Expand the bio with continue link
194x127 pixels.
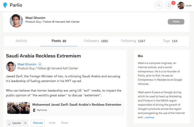point(149,117)
